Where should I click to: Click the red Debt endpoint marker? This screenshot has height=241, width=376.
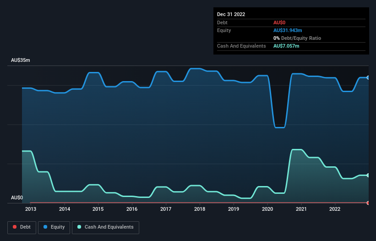click(368, 203)
